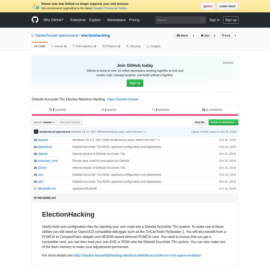
Task: Open the Clone or download dropdown
Action: click(223, 122)
